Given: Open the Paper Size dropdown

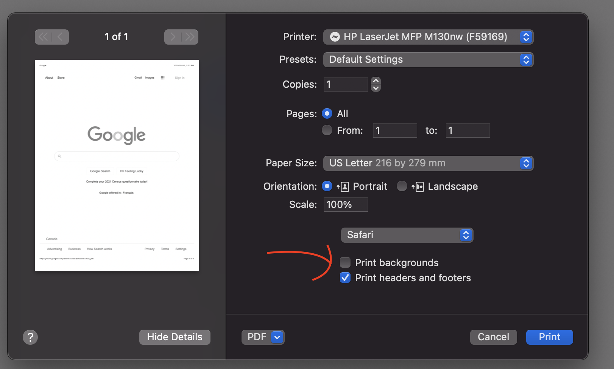Looking at the screenshot, I should tap(428, 163).
